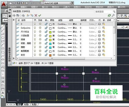The width and height of the screenshot is (129, 107).
Task: Open the 文件(F) menu
Action: [x=13, y=7]
